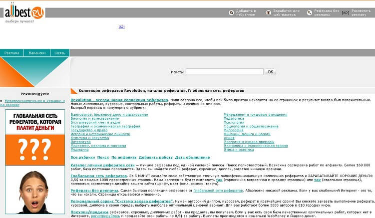Click the first так example link

tap(219, 180)
